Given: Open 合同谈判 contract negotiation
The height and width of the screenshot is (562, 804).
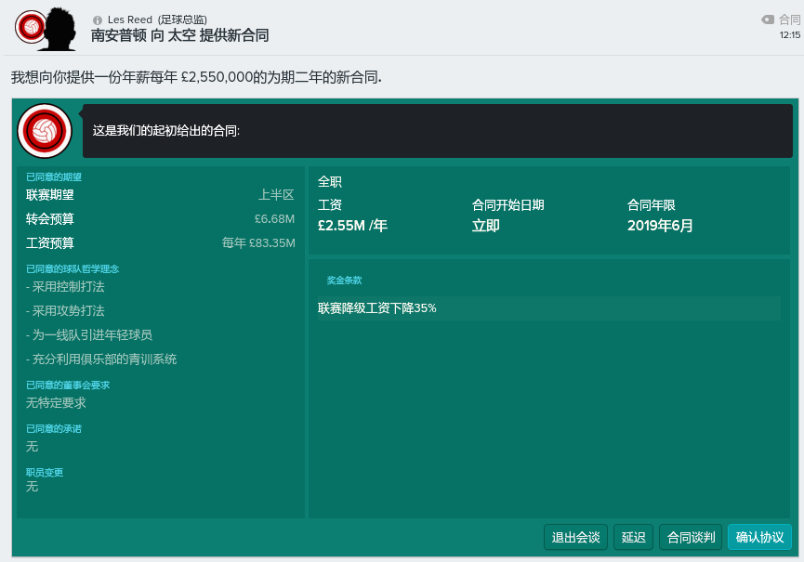Looking at the screenshot, I should (x=691, y=537).
